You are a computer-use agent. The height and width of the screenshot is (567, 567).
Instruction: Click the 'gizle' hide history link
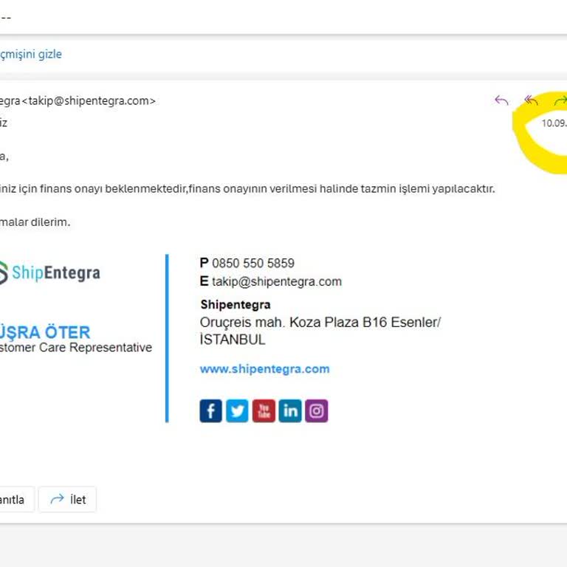[50, 54]
